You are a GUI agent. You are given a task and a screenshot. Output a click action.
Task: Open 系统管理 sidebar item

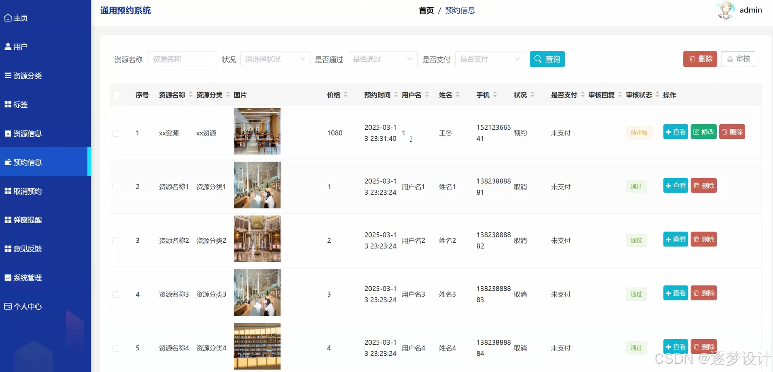click(45, 278)
